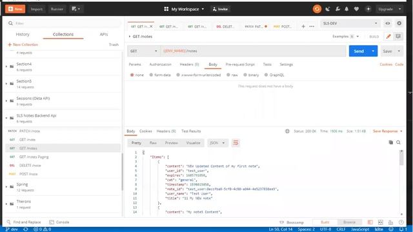The height and width of the screenshot is (232, 413).
Task: Expand the Section4 collection
Action: pos(6,66)
